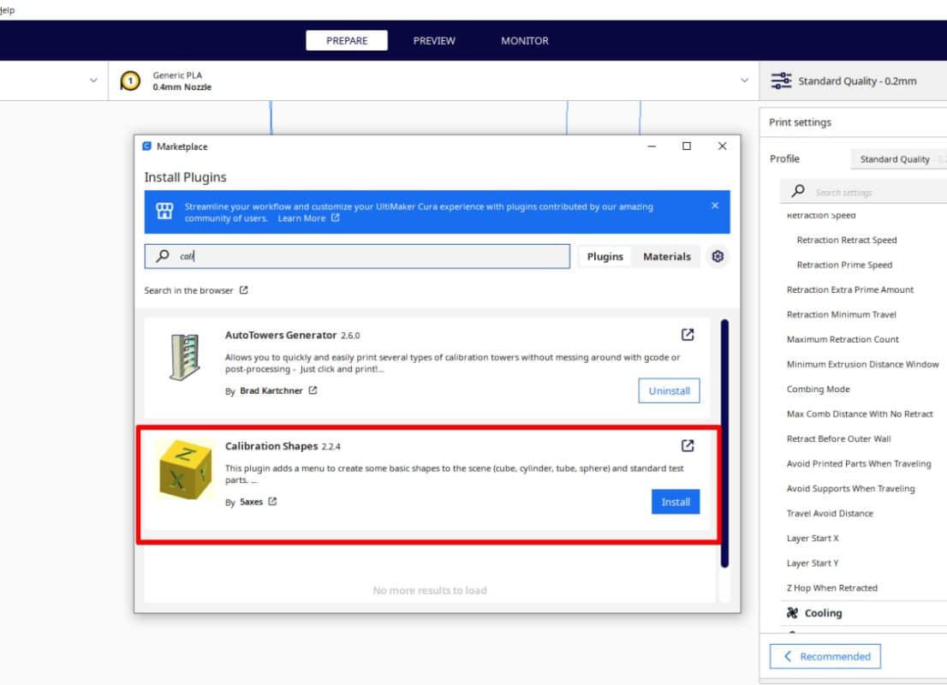Screen dimensions: 947x685
Task: Click the Calibration Shapes cube thumbnail
Action: [185, 469]
